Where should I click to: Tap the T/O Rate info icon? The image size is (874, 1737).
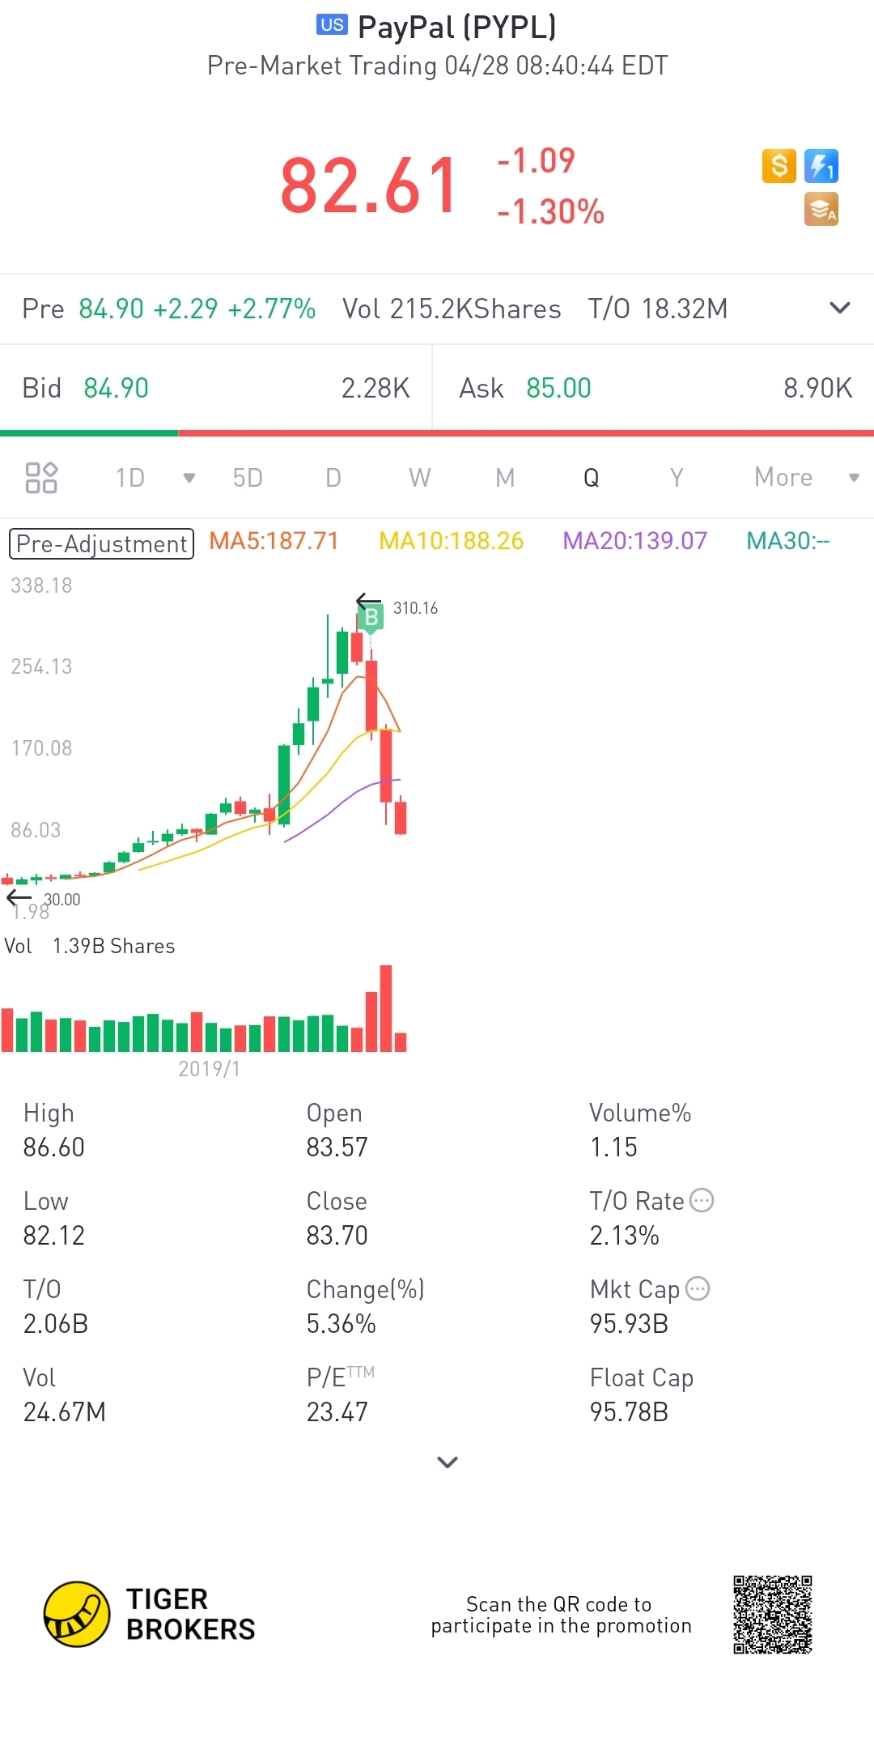tap(702, 1200)
